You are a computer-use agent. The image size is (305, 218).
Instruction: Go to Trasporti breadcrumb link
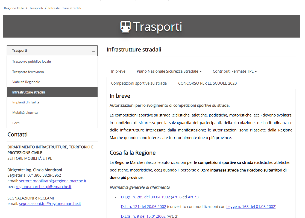point(36,8)
